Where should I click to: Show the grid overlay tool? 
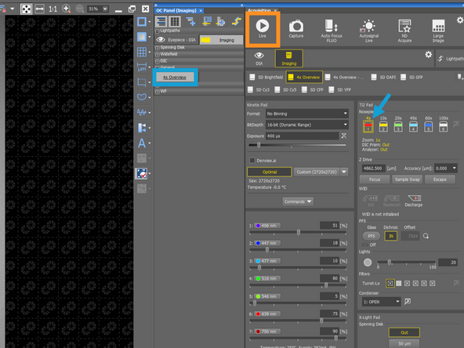pos(142,52)
